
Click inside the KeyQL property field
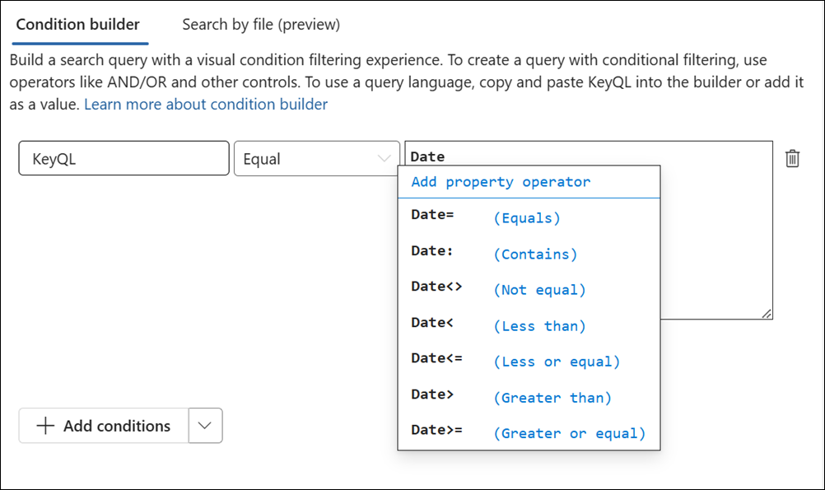[124, 158]
